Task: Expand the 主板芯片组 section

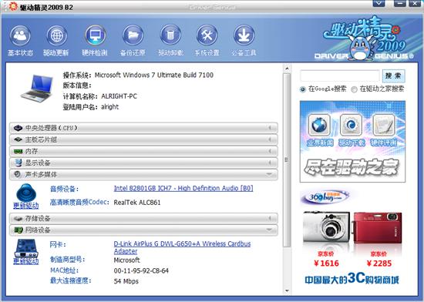Action: pyautogui.click(x=143, y=139)
